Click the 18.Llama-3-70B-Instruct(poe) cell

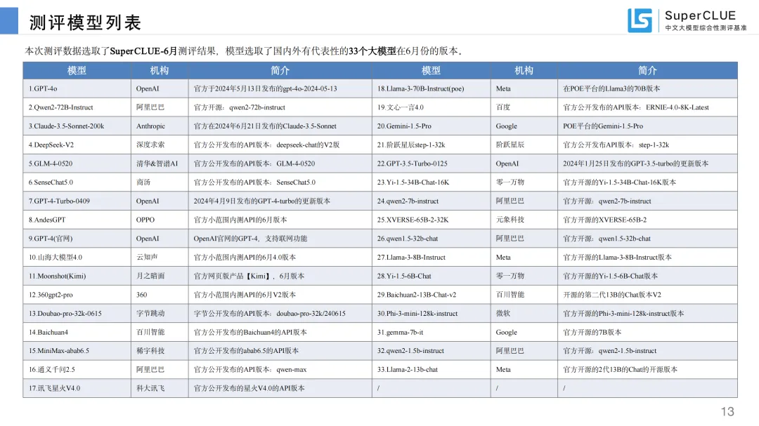[x=432, y=88]
